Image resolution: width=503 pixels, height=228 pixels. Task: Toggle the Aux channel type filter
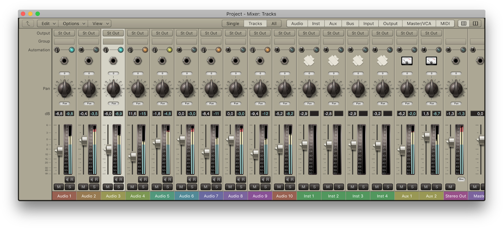coord(333,23)
